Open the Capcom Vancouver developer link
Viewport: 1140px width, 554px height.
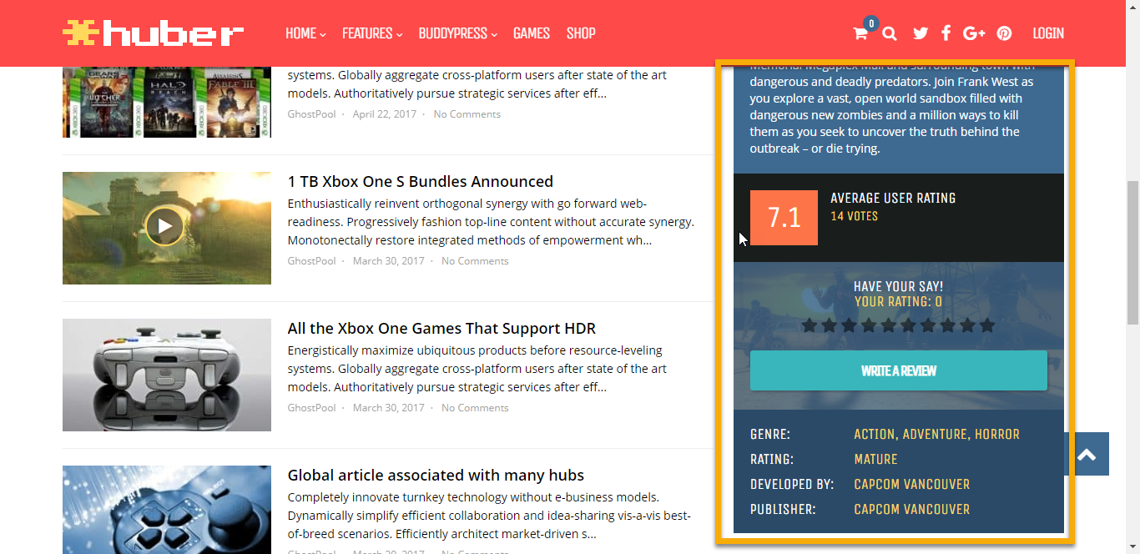coord(911,484)
